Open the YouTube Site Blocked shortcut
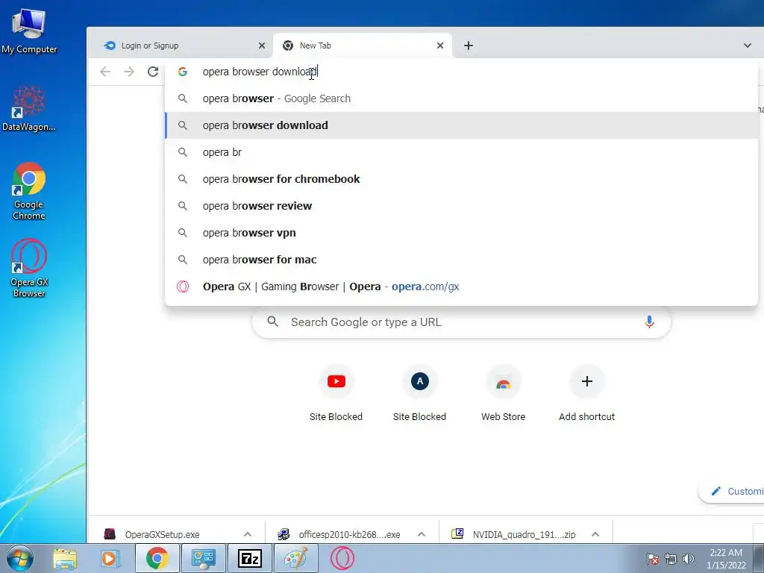The height and width of the screenshot is (573, 764). click(336, 392)
